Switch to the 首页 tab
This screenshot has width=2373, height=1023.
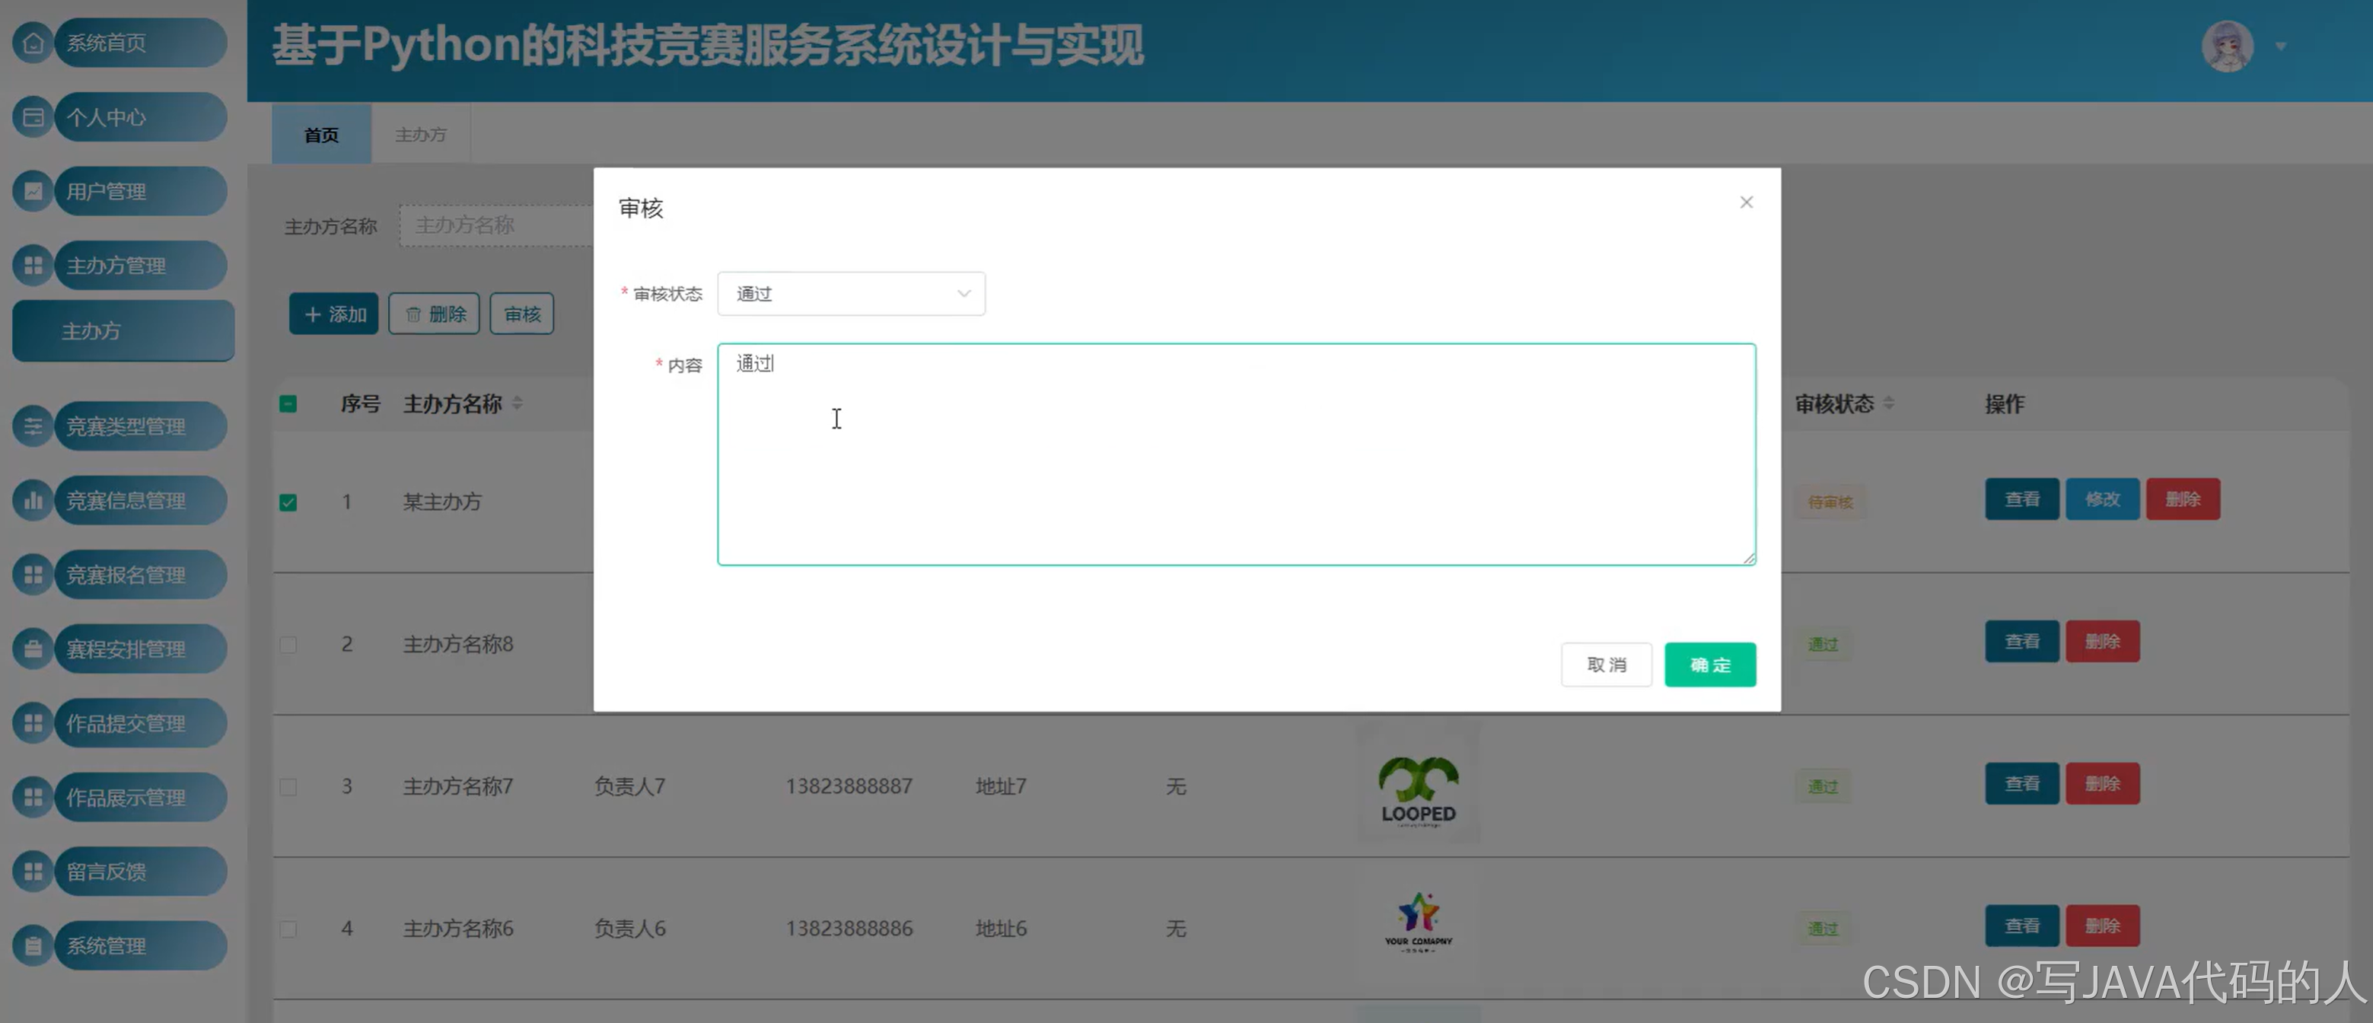point(320,134)
